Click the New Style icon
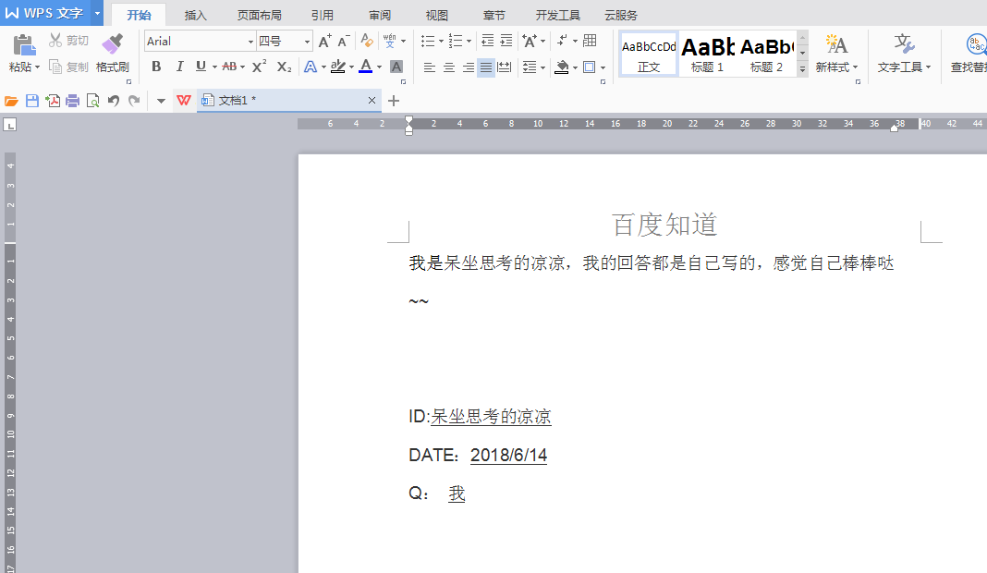 click(x=836, y=44)
